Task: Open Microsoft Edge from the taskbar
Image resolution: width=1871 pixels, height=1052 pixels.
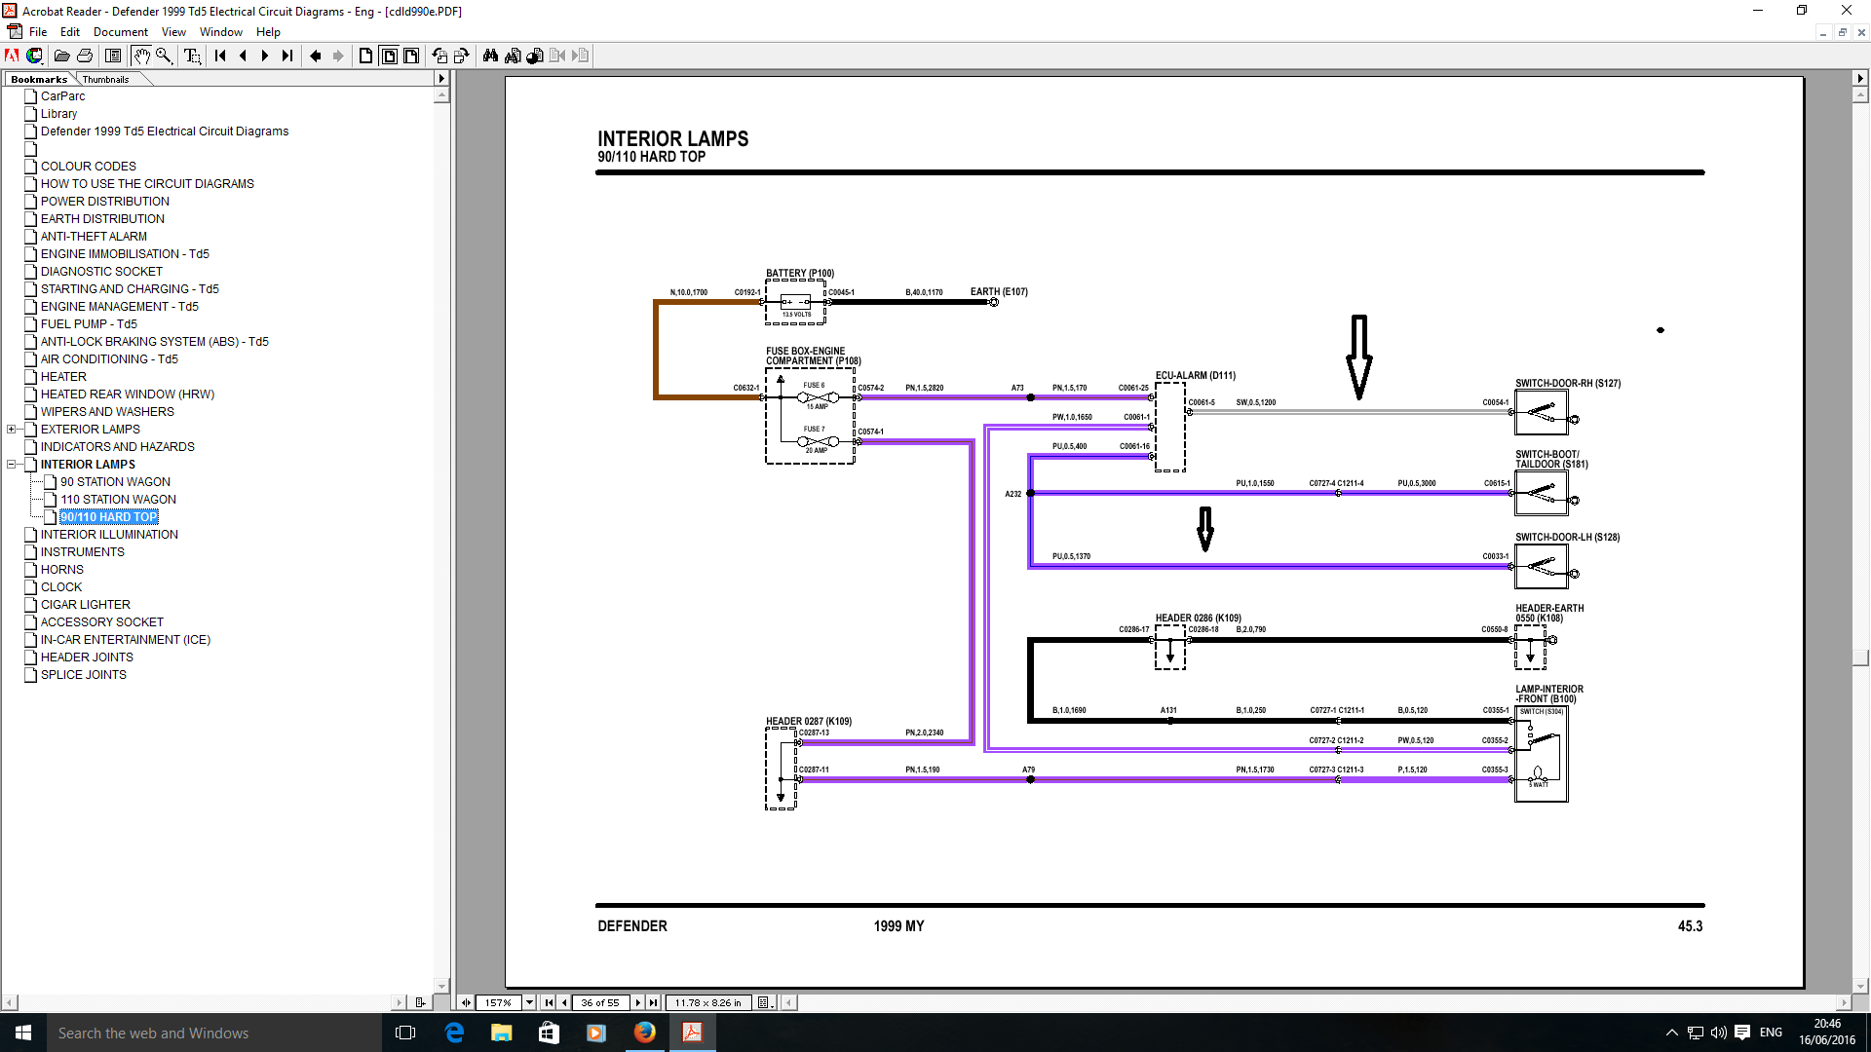Action: click(454, 1033)
